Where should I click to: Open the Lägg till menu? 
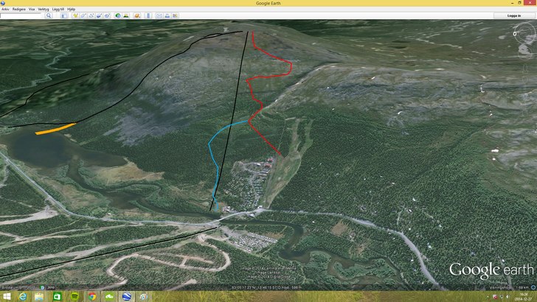pyautogui.click(x=58, y=9)
